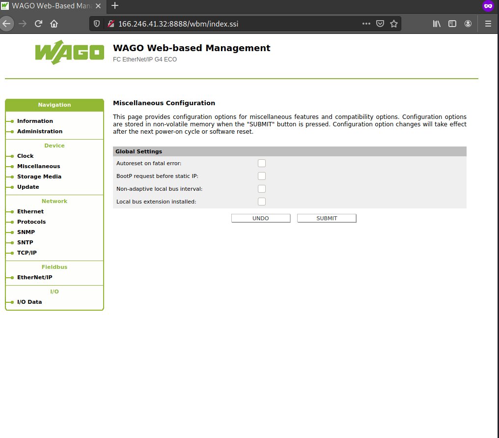This screenshot has height=438, width=499.
Task: Click the WAGO Web-based Management title
Action: point(192,48)
